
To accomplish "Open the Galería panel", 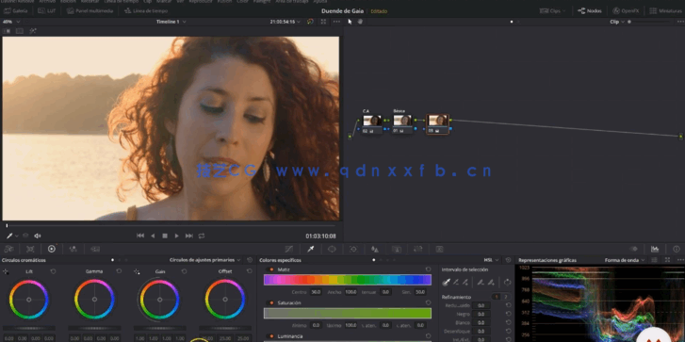I will 16,11.
